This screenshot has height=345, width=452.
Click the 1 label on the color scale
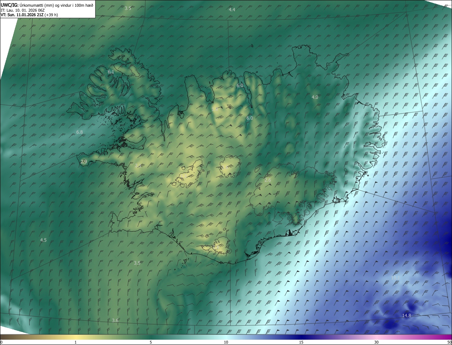tap(76, 343)
